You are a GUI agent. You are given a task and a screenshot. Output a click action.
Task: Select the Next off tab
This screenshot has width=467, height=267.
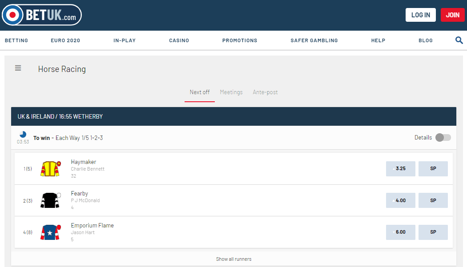click(200, 92)
